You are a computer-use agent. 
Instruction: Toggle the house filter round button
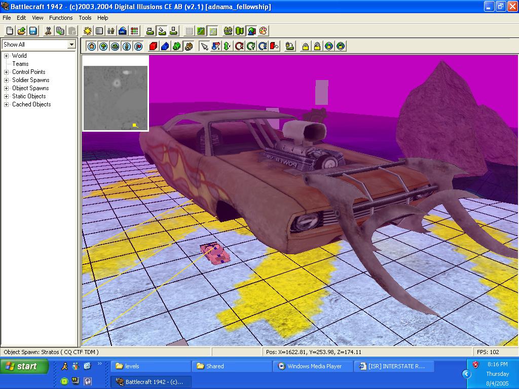tap(92, 46)
